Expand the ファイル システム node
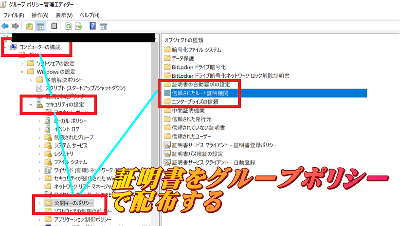400x226 pixels. tap(39, 162)
